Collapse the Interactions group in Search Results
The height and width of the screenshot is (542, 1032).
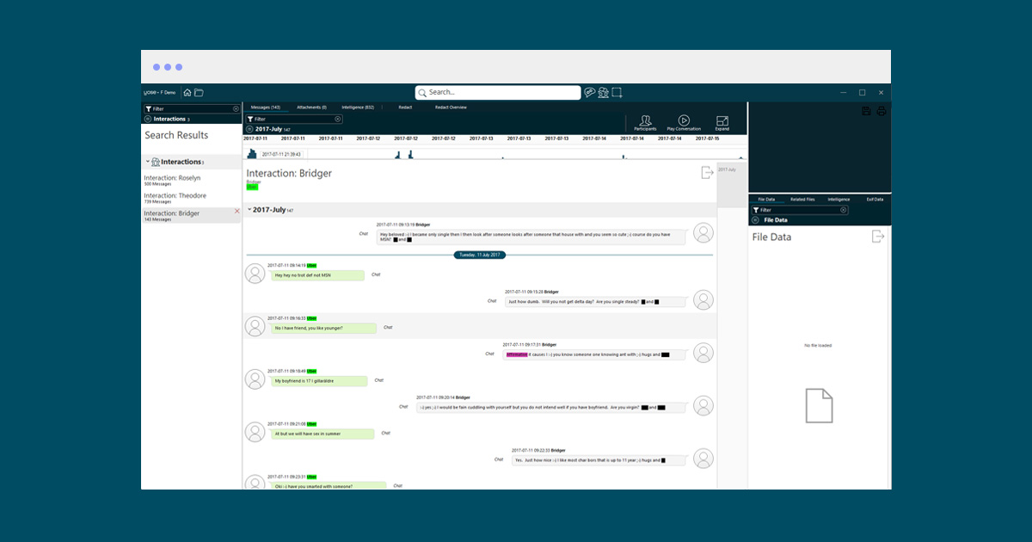coord(147,162)
